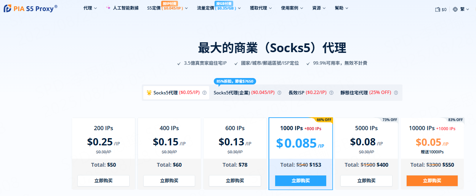Select the Socks5代理(企業) tab
The image size is (476, 196).
pyautogui.click(x=244, y=92)
